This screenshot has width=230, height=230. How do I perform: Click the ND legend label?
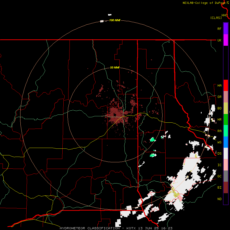219,199
